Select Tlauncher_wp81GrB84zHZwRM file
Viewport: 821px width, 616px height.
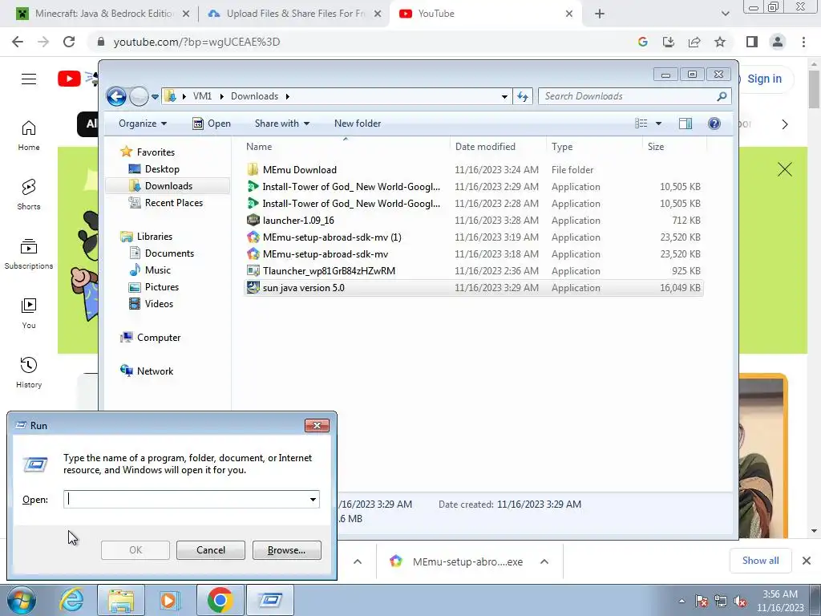pyautogui.click(x=329, y=271)
